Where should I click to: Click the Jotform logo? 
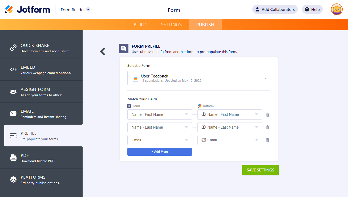(28, 10)
